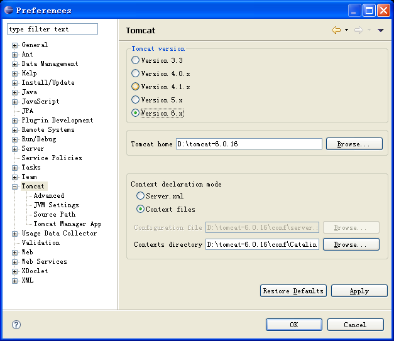
Task: Expand the Install/Update node
Action: tap(15, 83)
